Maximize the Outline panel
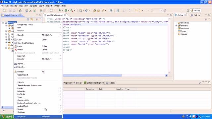The width and height of the screenshot is (212, 119). point(209,15)
